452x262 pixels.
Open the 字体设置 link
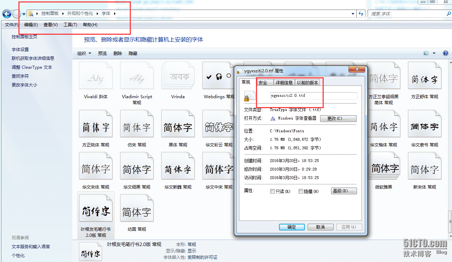point(20,50)
